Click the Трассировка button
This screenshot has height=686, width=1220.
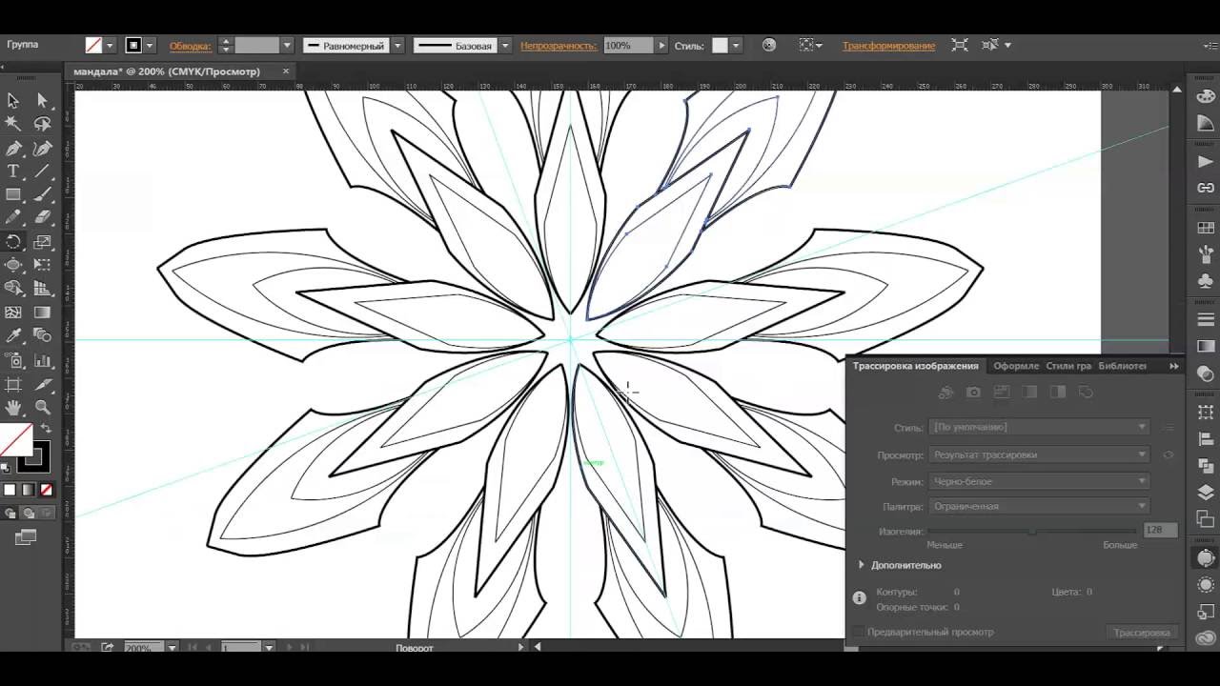tap(1141, 633)
